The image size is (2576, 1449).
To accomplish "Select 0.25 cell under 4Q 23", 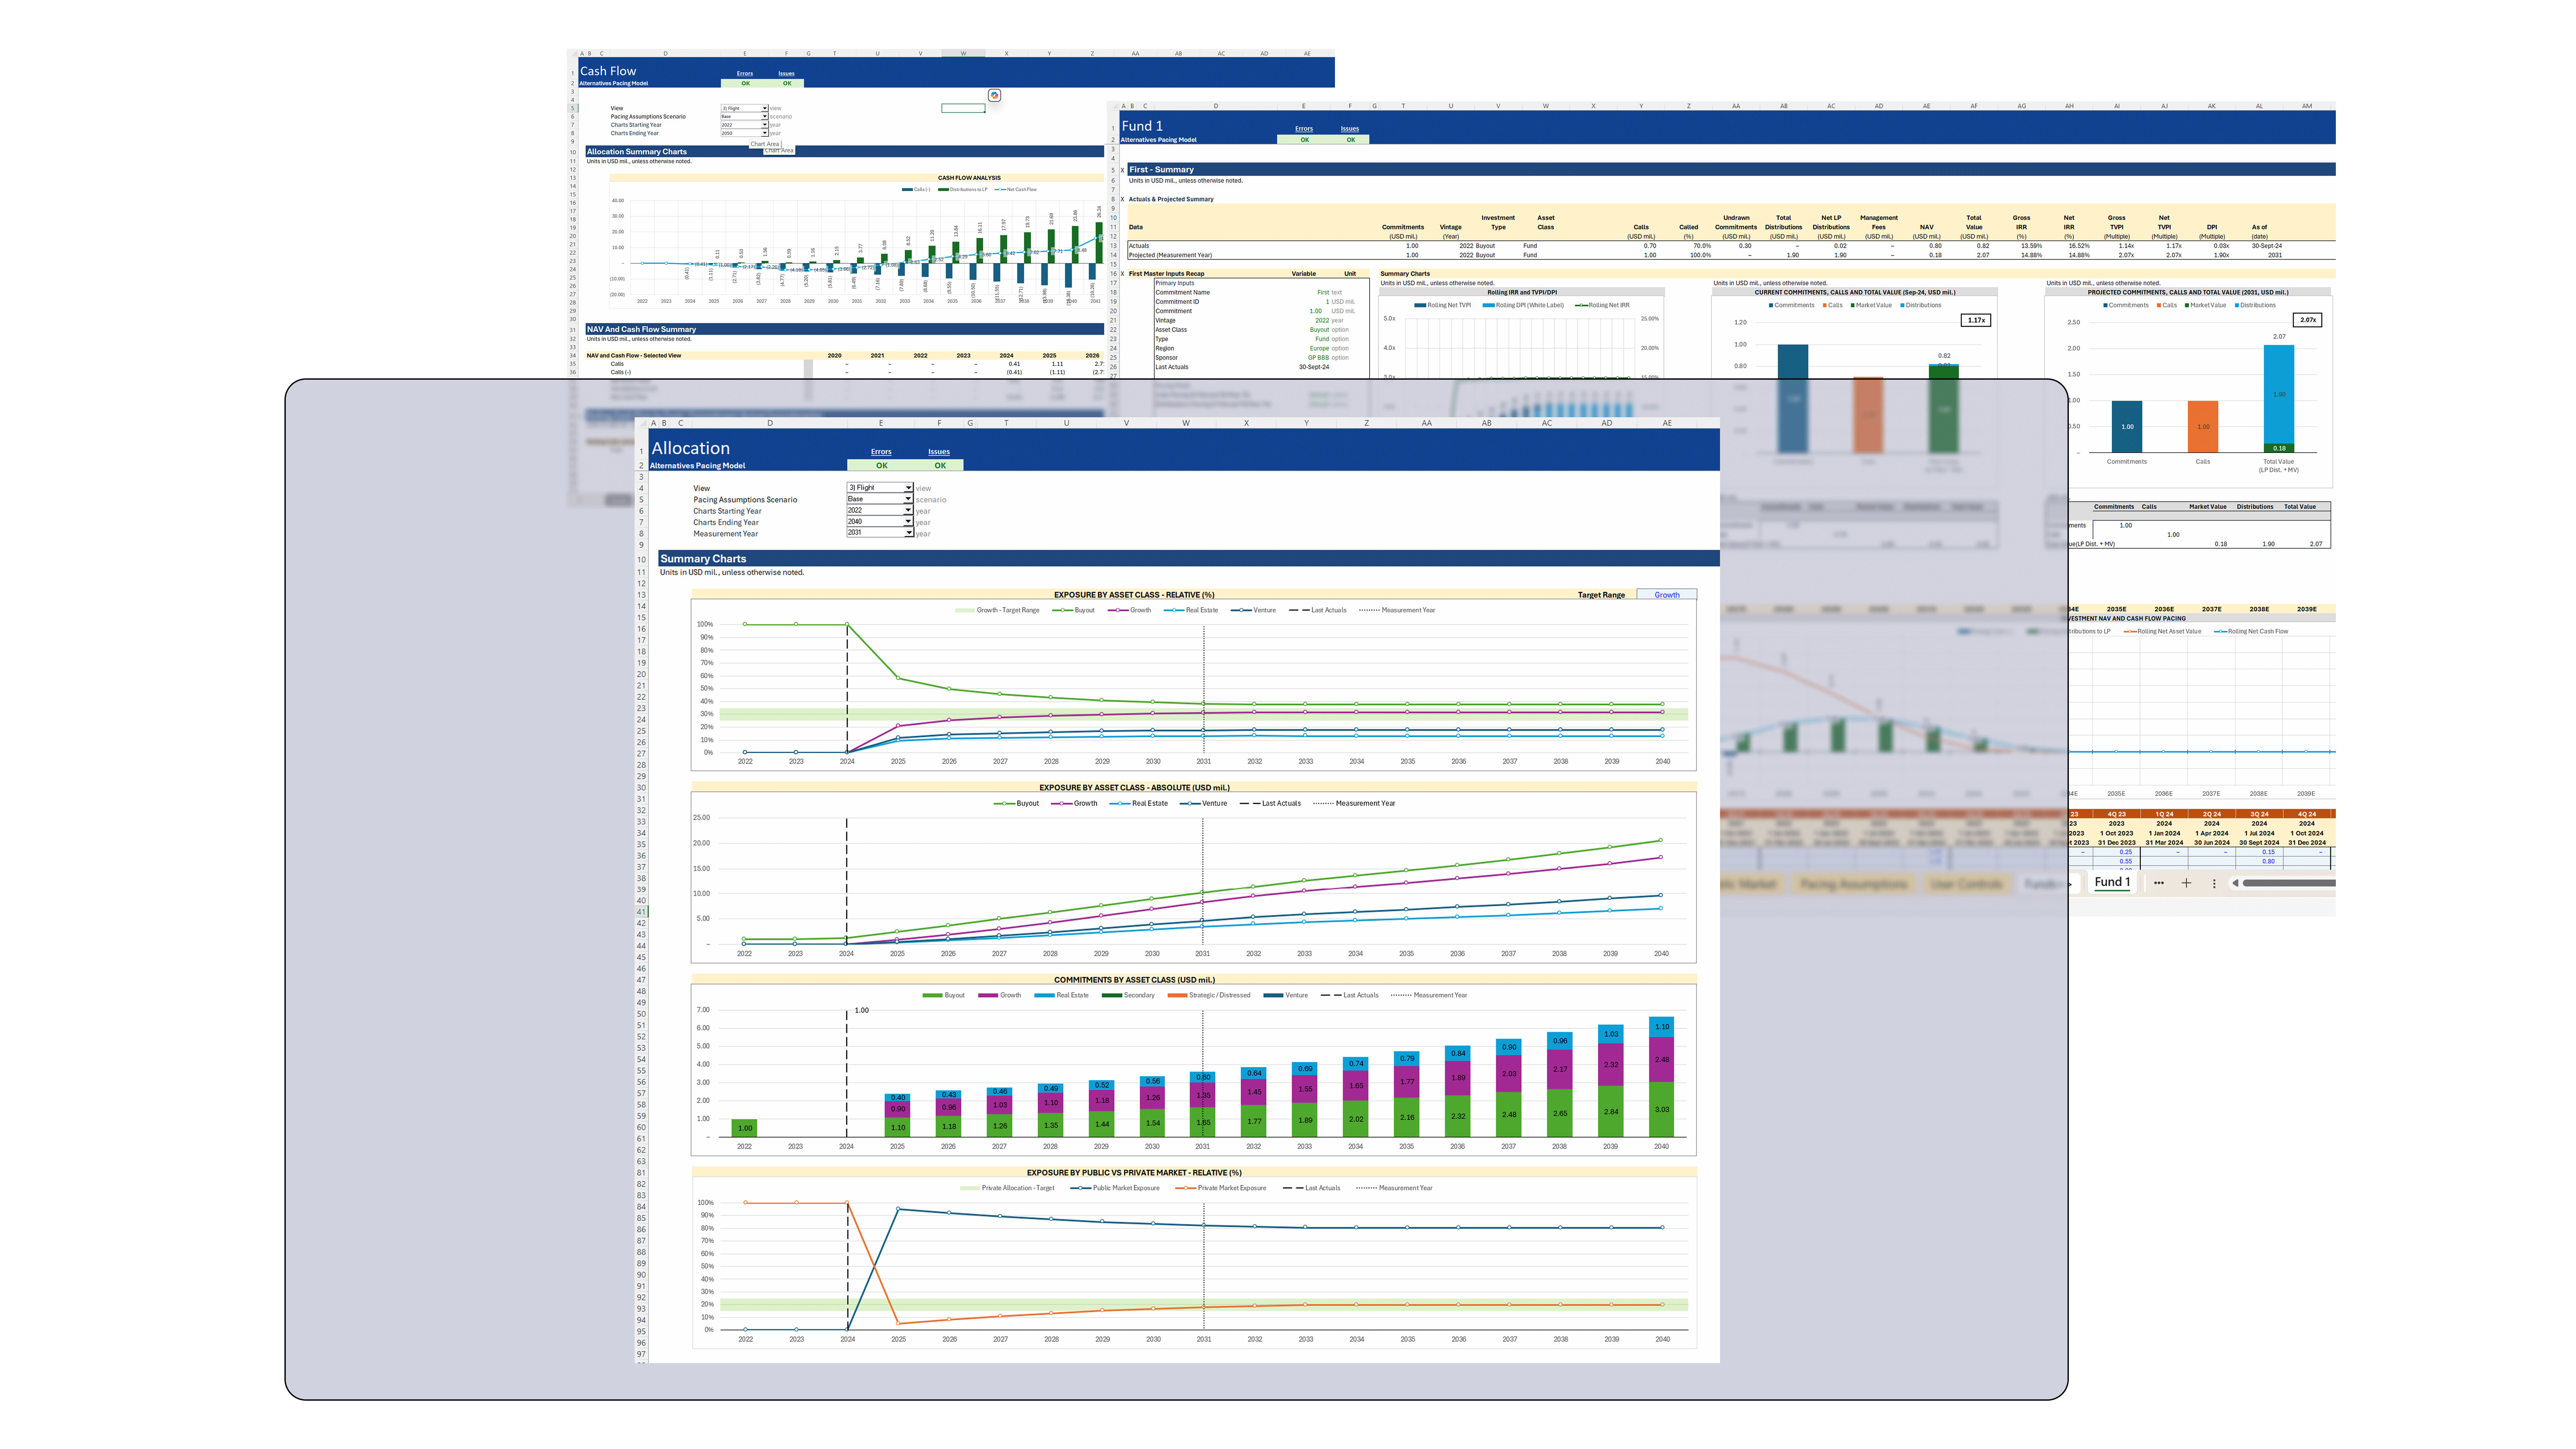I will [x=2117, y=852].
